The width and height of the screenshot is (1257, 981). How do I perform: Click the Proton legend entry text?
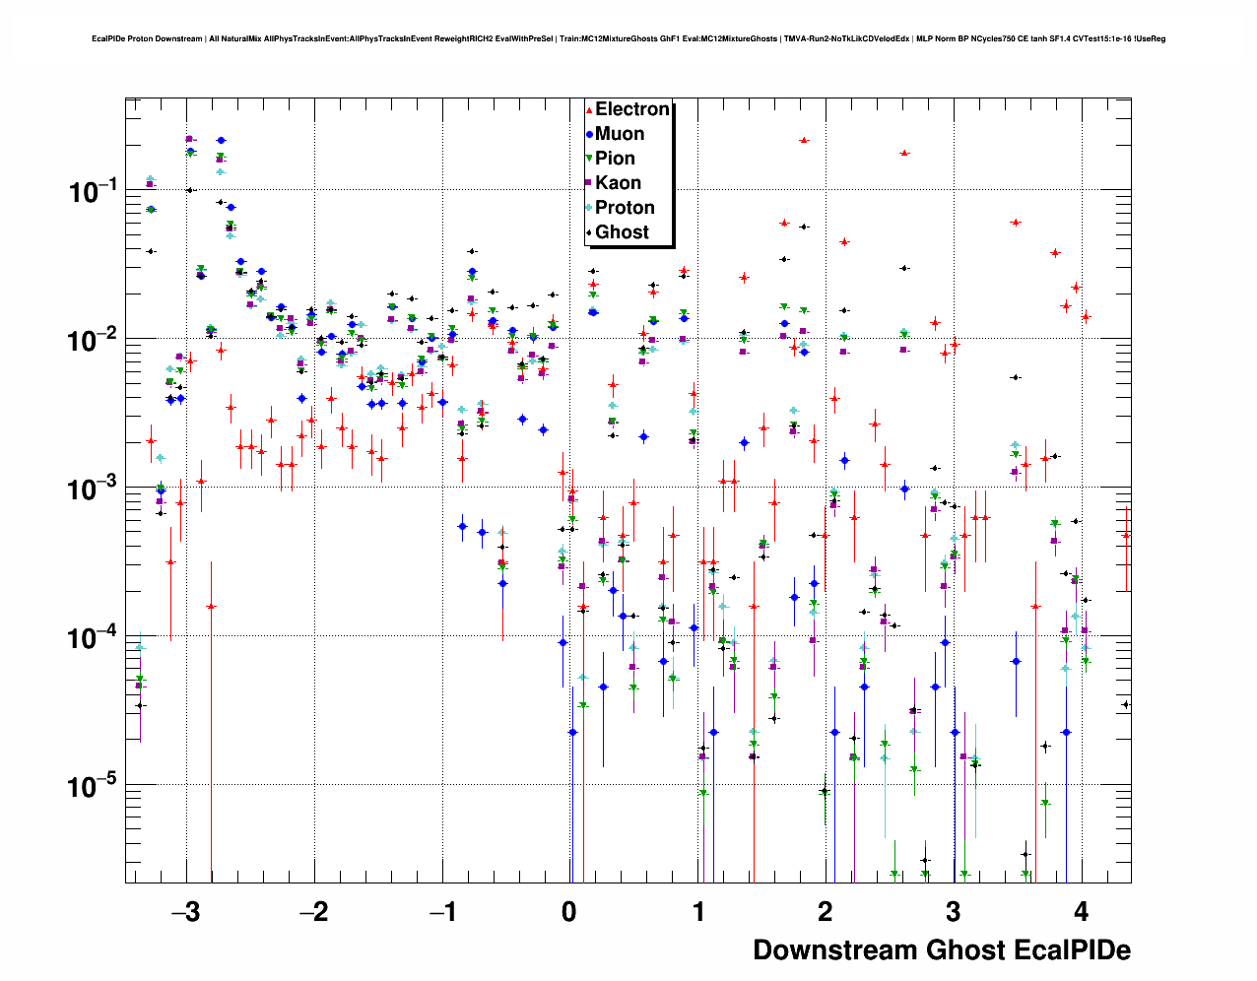[625, 208]
